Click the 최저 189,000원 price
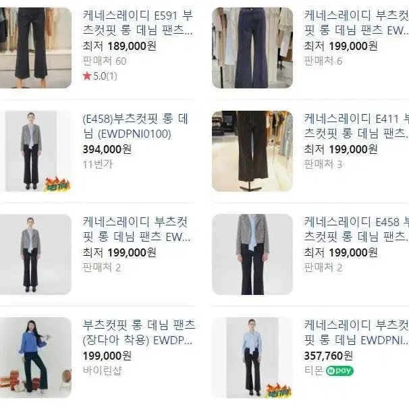Screen dimensions: 409x409 [119, 46]
